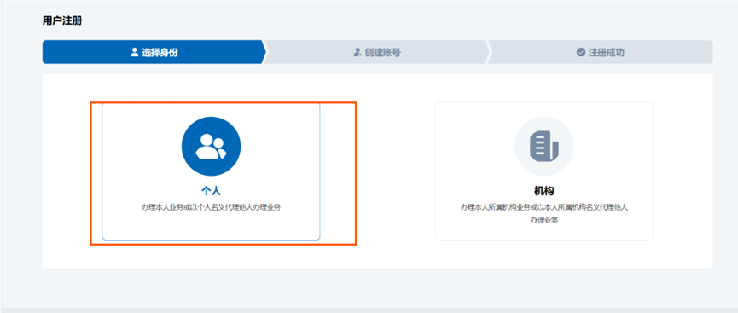Click the 用户注册 page heading
The image size is (738, 313).
coord(62,21)
